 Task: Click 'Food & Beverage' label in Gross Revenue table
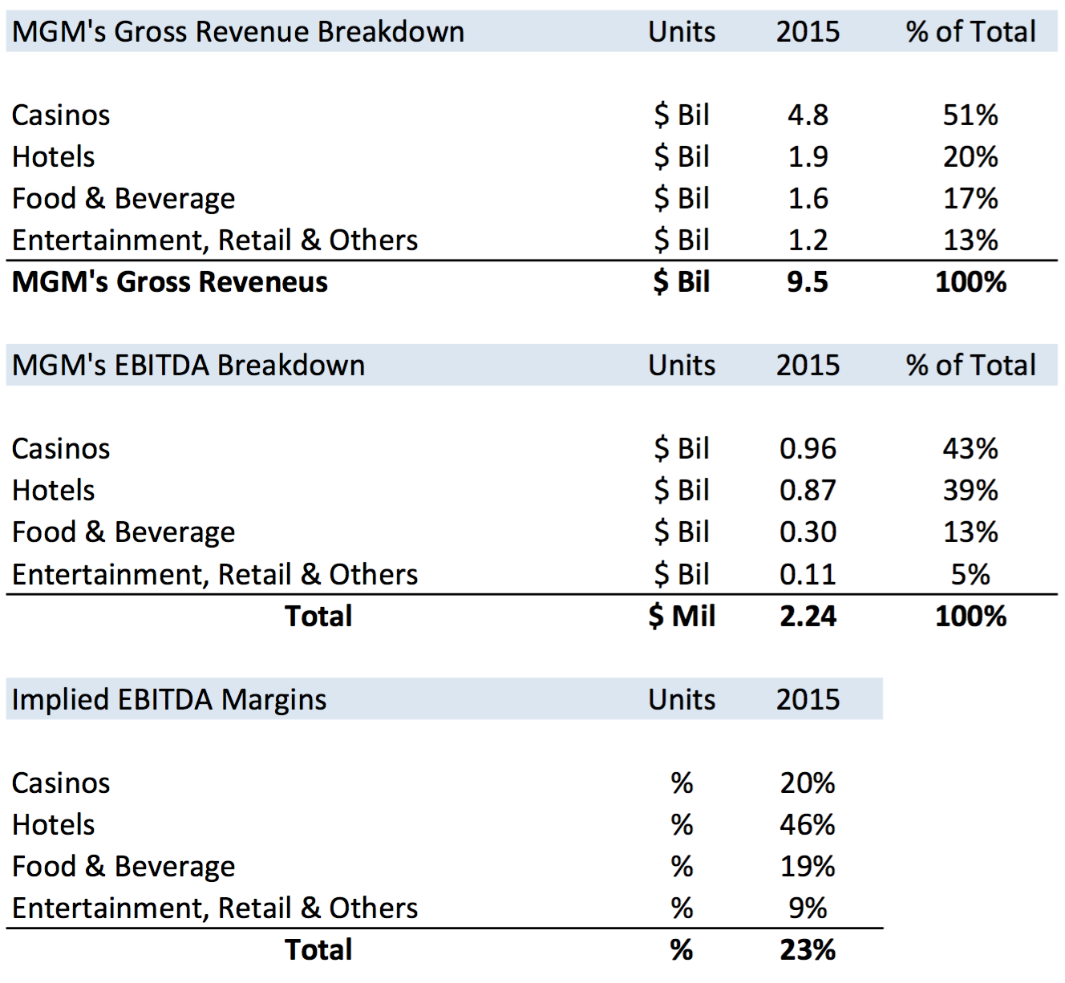point(124,199)
